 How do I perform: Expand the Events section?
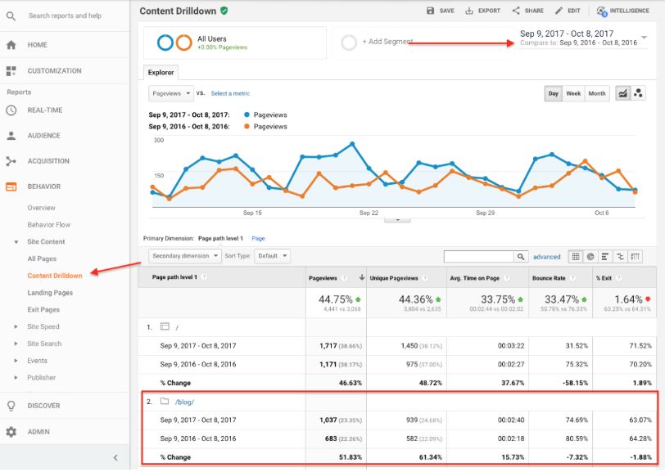point(16,361)
